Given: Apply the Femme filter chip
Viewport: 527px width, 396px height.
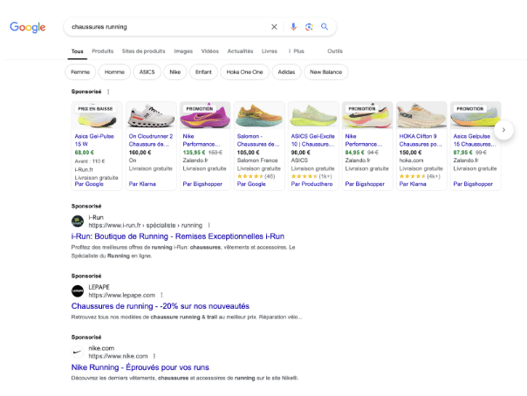Looking at the screenshot, I should 80,72.
